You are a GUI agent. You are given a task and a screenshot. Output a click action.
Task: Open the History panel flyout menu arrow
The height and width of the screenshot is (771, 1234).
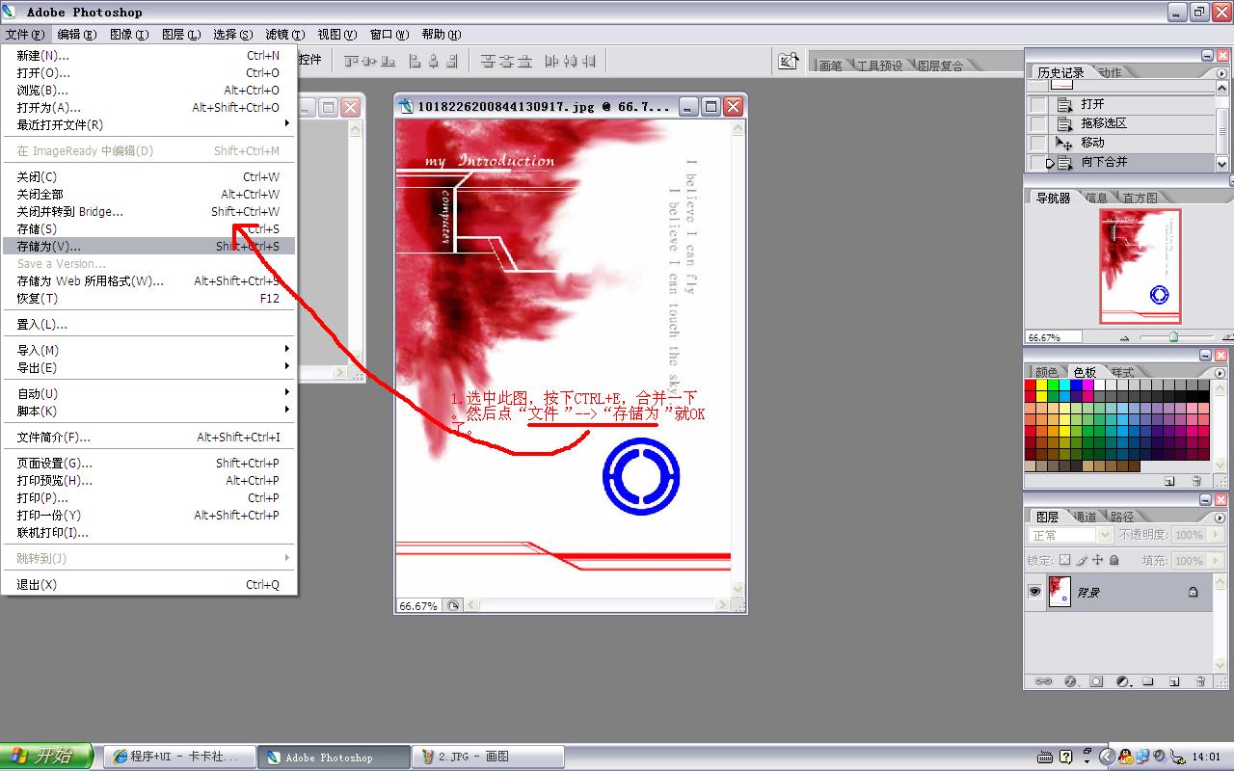1221,72
